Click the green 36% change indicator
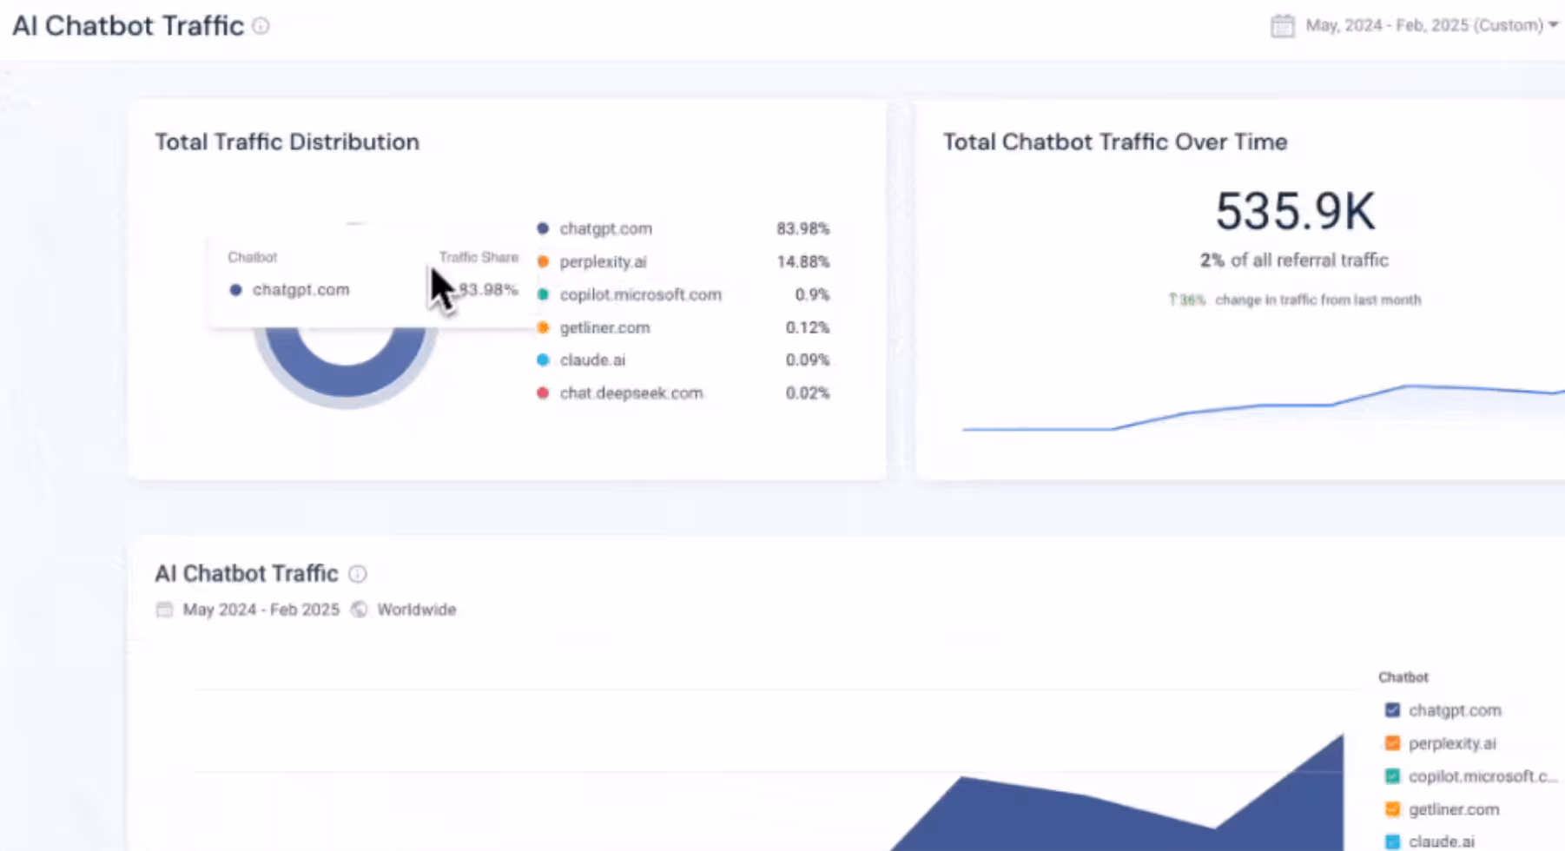 coord(1187,300)
